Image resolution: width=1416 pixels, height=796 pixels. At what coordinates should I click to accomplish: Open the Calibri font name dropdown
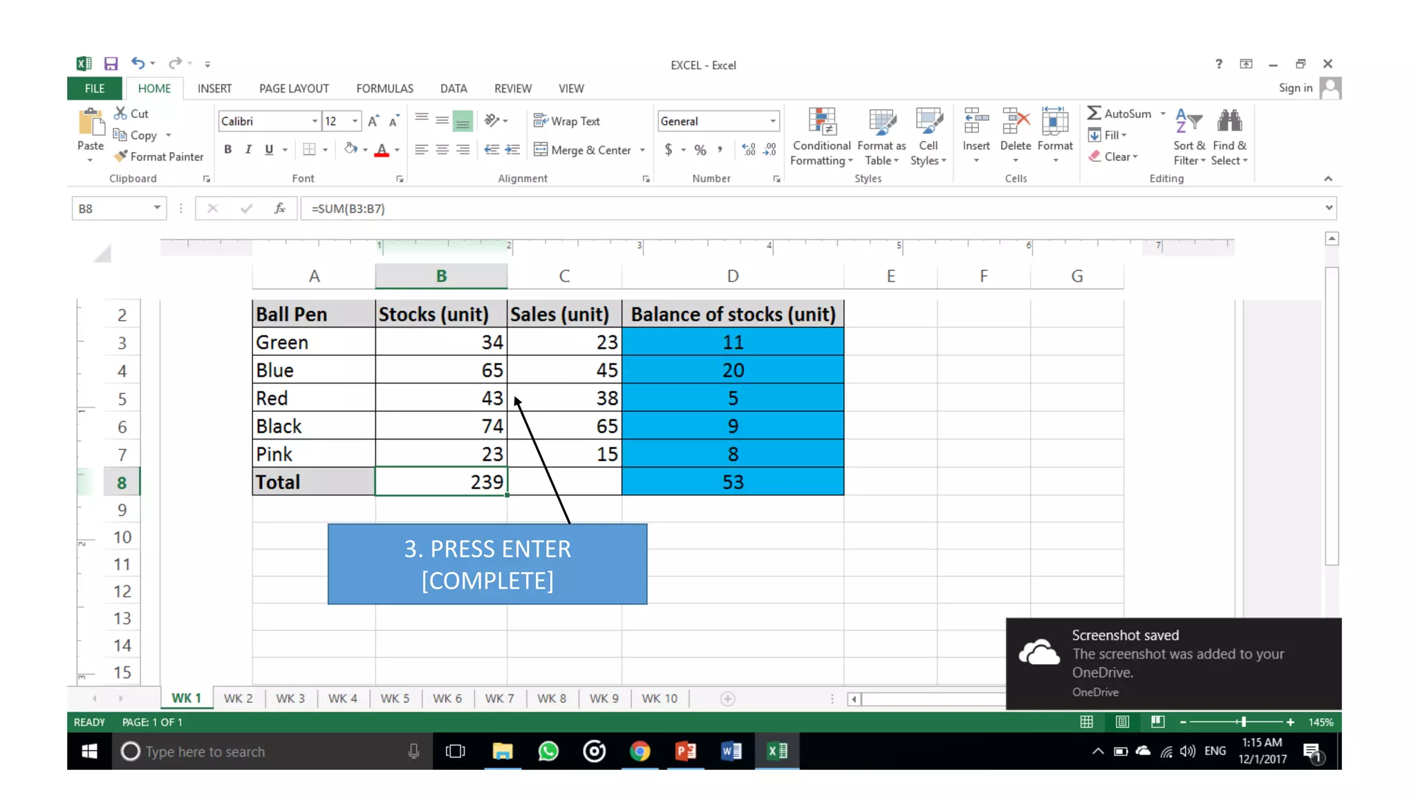[315, 121]
